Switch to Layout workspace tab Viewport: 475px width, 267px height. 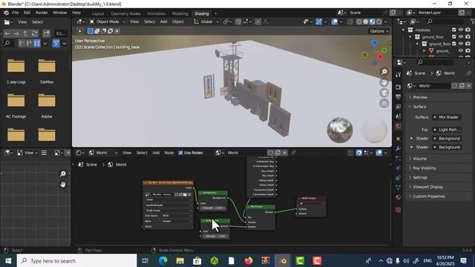98,13
